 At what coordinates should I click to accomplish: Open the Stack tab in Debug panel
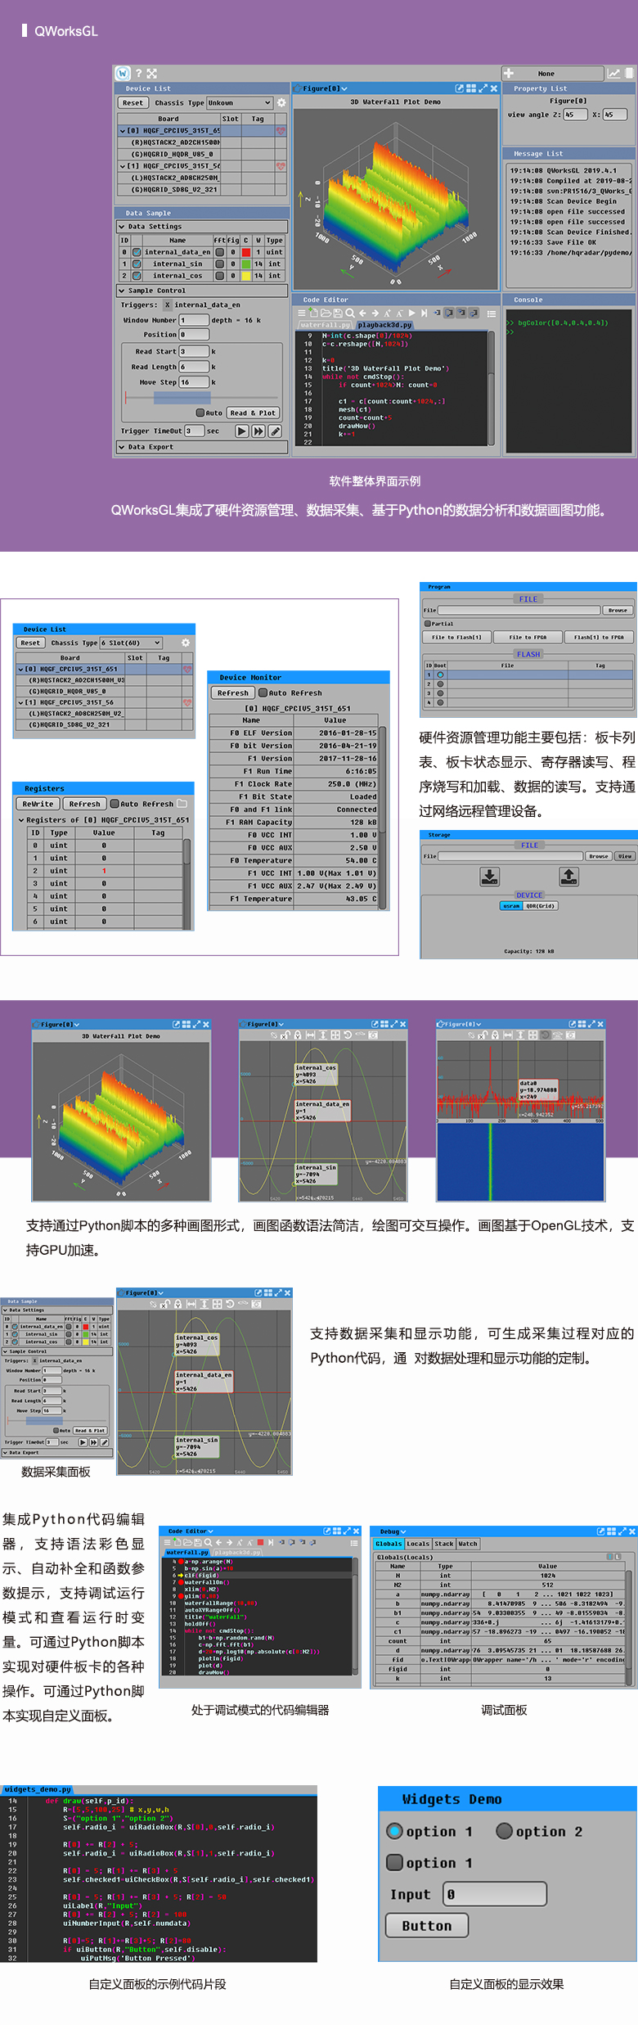pyautogui.click(x=443, y=1544)
